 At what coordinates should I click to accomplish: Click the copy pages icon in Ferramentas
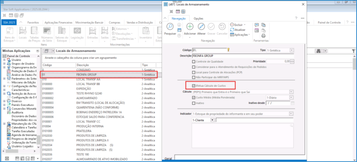(263, 25)
